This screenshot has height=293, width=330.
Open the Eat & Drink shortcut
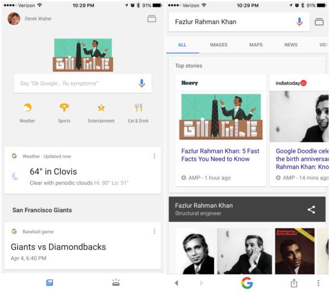click(138, 113)
